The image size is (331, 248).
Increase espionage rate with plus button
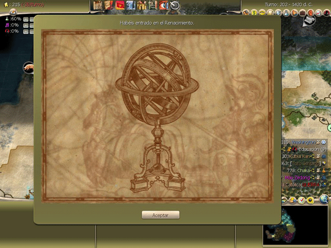point(26,31)
